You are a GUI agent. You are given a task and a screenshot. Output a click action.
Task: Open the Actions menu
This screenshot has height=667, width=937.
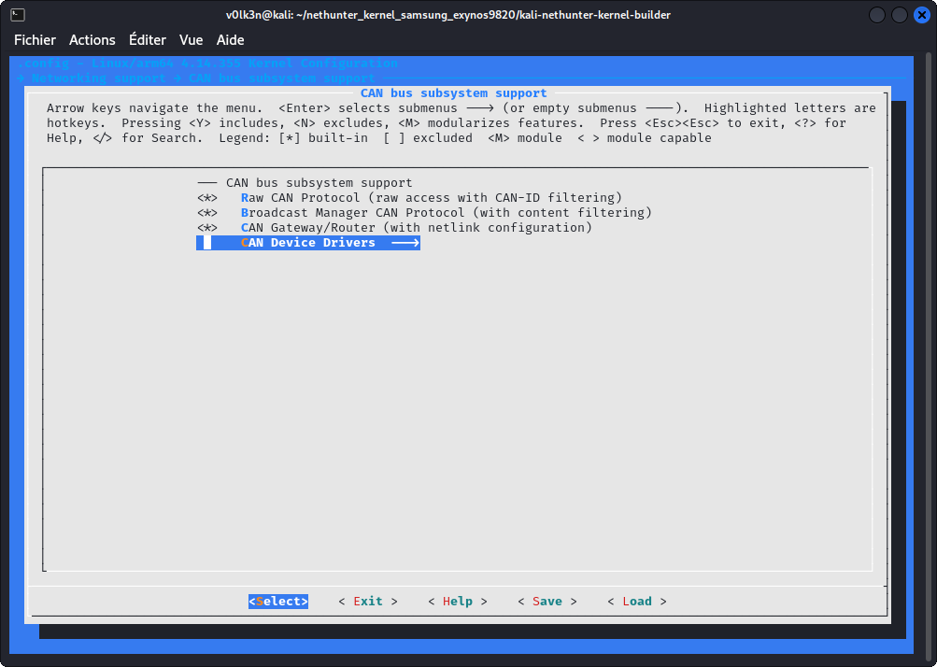coord(92,40)
